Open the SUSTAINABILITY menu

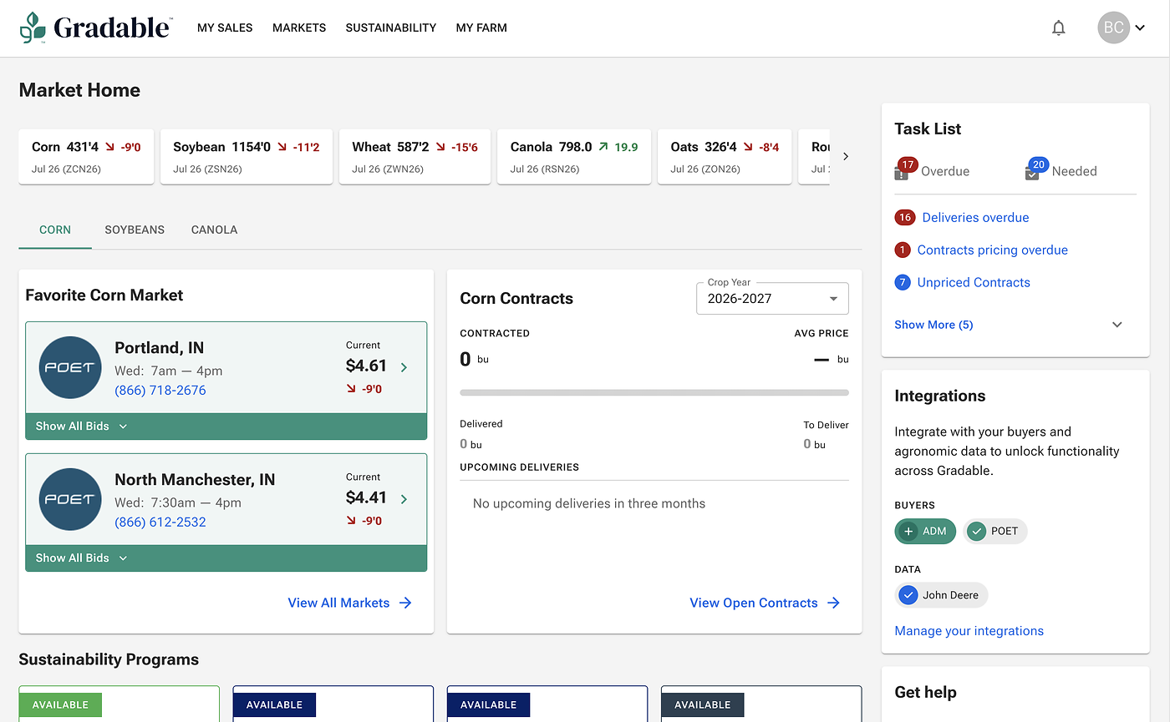(391, 28)
